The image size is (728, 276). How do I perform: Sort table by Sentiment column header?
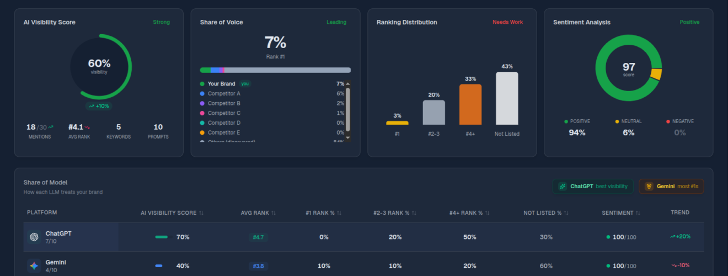coord(638,213)
